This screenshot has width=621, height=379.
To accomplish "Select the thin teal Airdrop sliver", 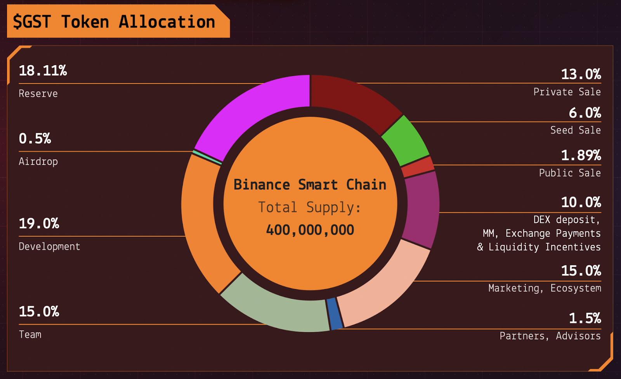I will coord(207,157).
